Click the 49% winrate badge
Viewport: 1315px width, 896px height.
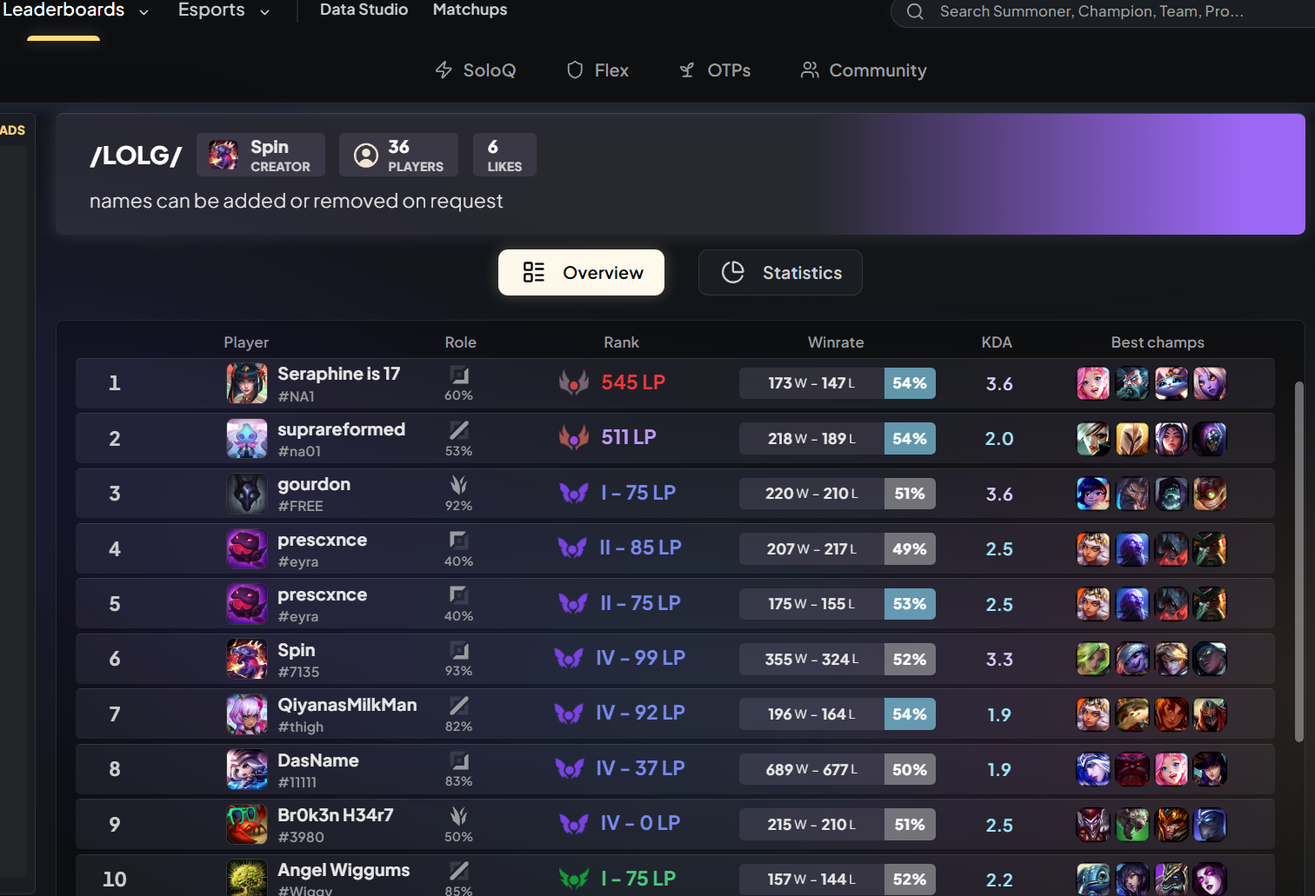910,549
